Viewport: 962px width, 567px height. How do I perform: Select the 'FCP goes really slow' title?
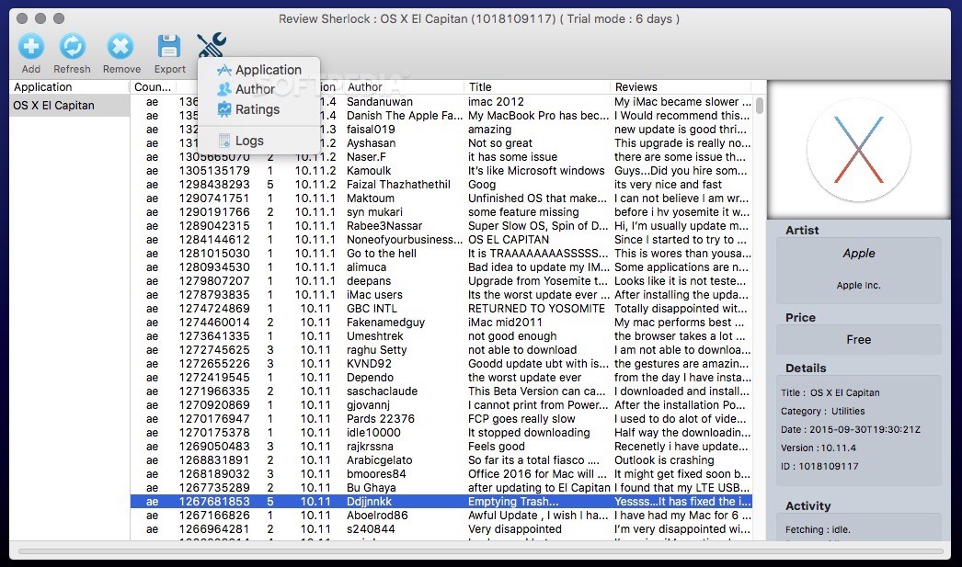tap(521, 419)
